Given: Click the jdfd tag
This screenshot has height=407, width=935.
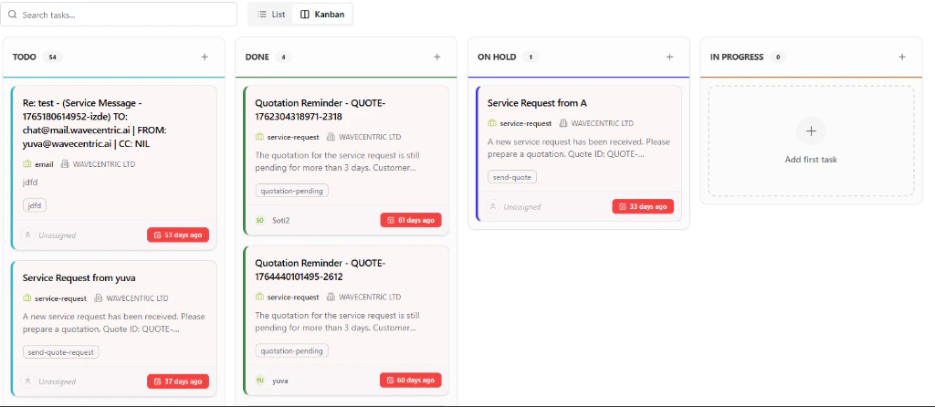Looking at the screenshot, I should tap(35, 205).
